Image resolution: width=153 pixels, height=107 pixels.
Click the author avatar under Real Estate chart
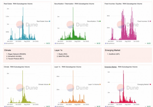point(5,43)
